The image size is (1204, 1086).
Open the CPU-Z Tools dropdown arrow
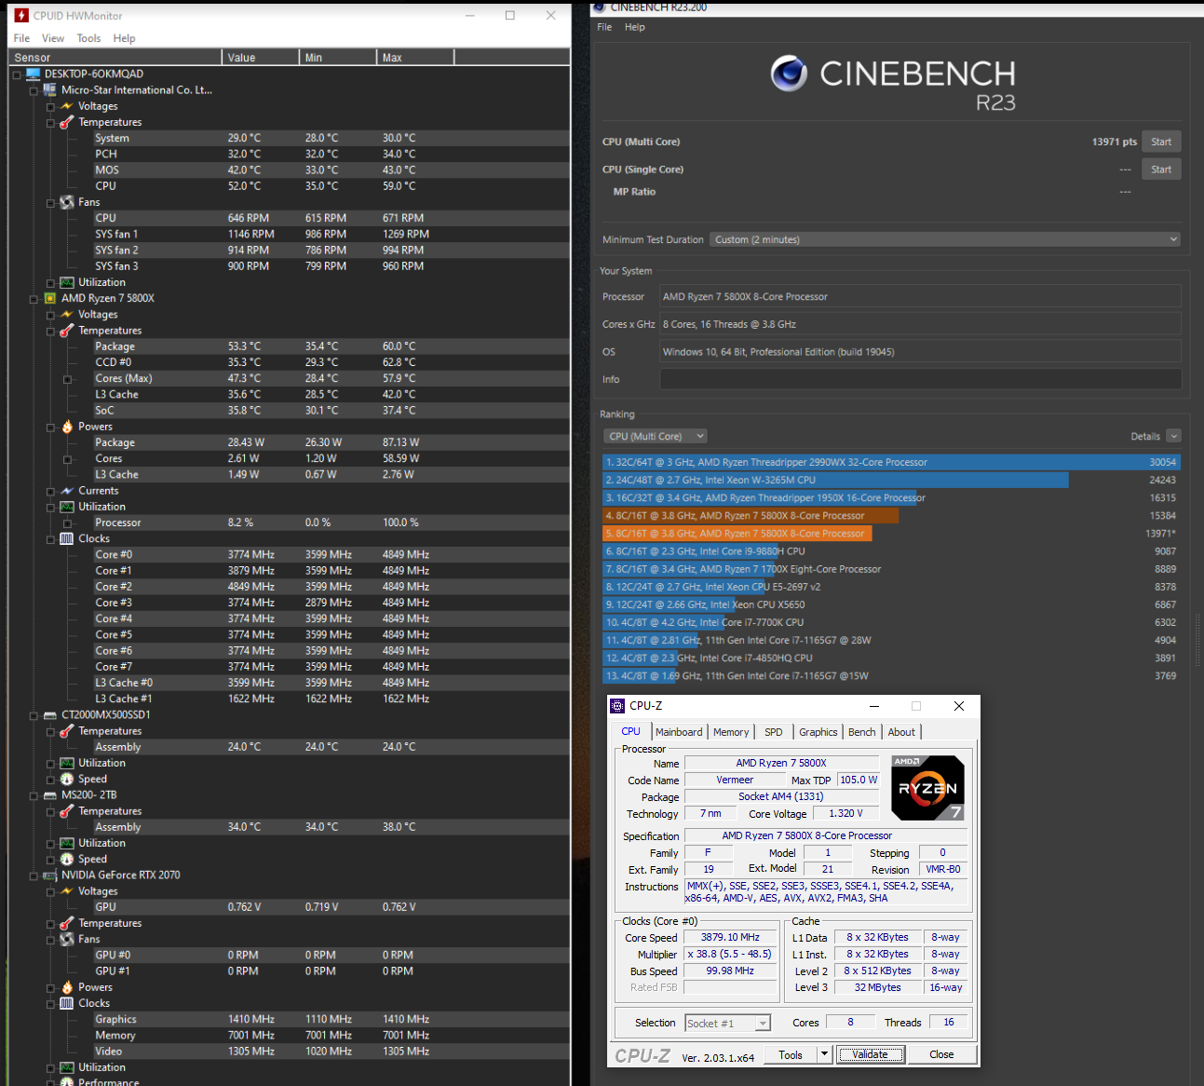click(x=824, y=1054)
